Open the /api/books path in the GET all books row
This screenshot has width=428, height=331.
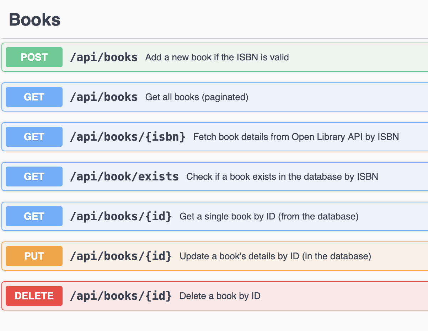click(x=103, y=97)
